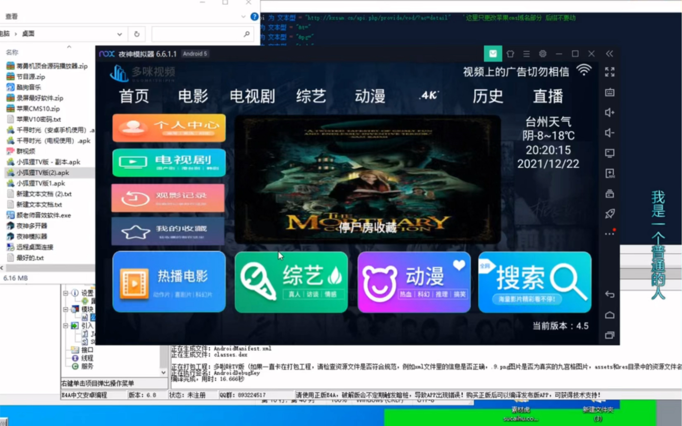The width and height of the screenshot is (682, 426).
Task: Open 我的收藏 favorites button
Action: tap(168, 231)
